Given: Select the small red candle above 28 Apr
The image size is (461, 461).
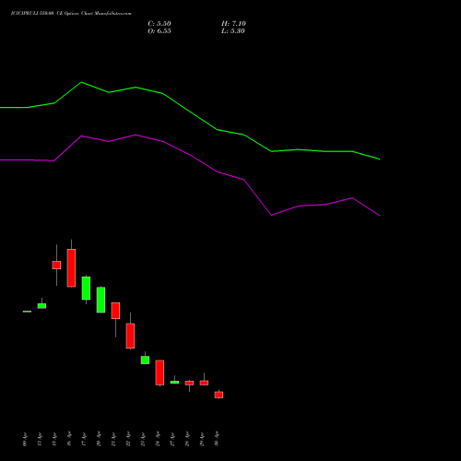Looking at the screenshot, I should [189, 383].
